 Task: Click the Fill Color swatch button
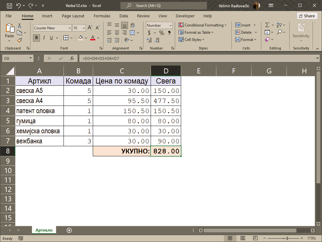80,38
